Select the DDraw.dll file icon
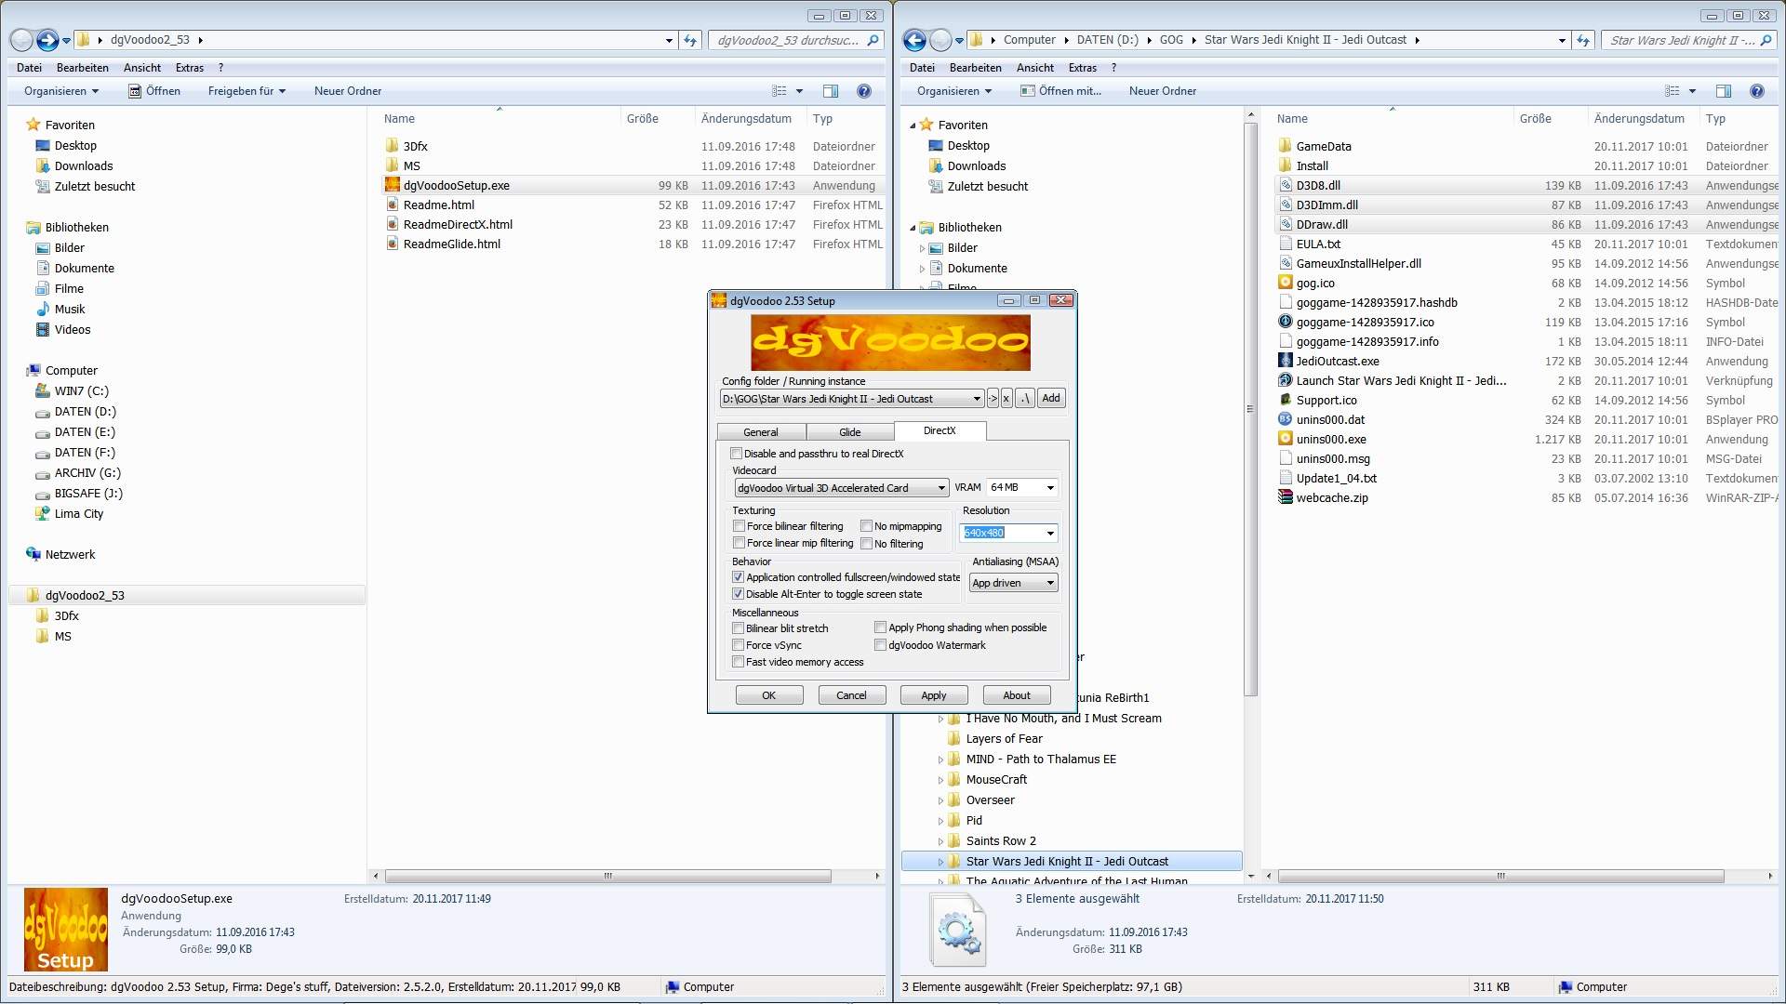The height and width of the screenshot is (1004, 1786). tap(1286, 224)
